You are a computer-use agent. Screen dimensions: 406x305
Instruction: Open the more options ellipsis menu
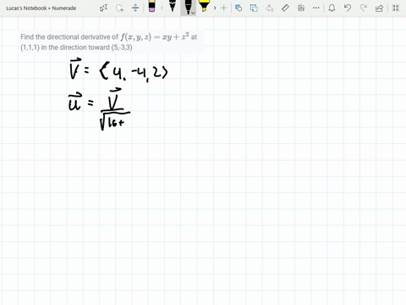pyautogui.click(x=316, y=8)
